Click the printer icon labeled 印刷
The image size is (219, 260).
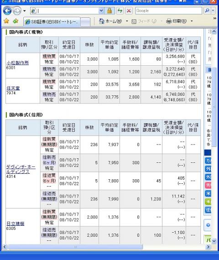[168, 21]
